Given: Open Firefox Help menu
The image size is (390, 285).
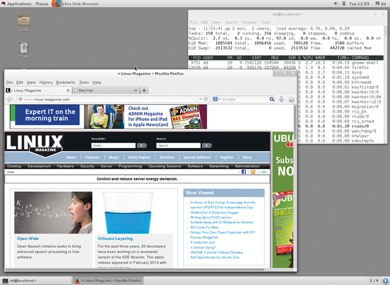Looking at the screenshot, I should [x=97, y=82].
